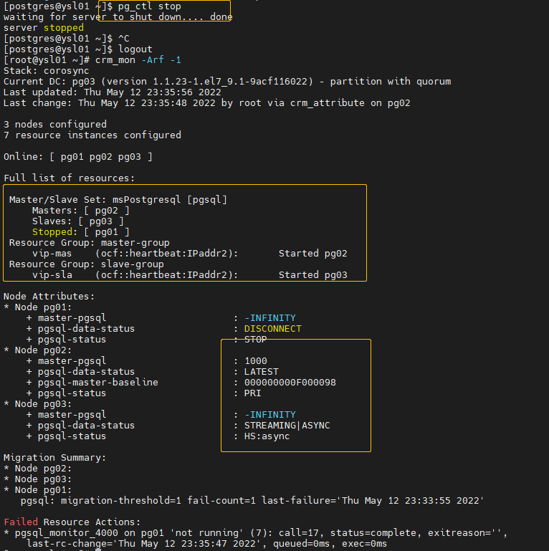
Task: Click the '000000000F000098' baseline value
Action: pos(290,383)
